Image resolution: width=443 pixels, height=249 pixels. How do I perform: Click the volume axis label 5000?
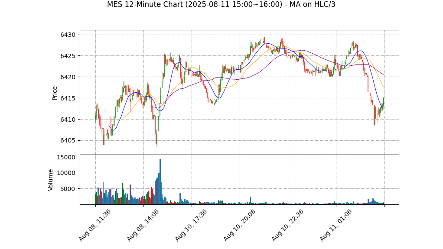click(x=68, y=189)
